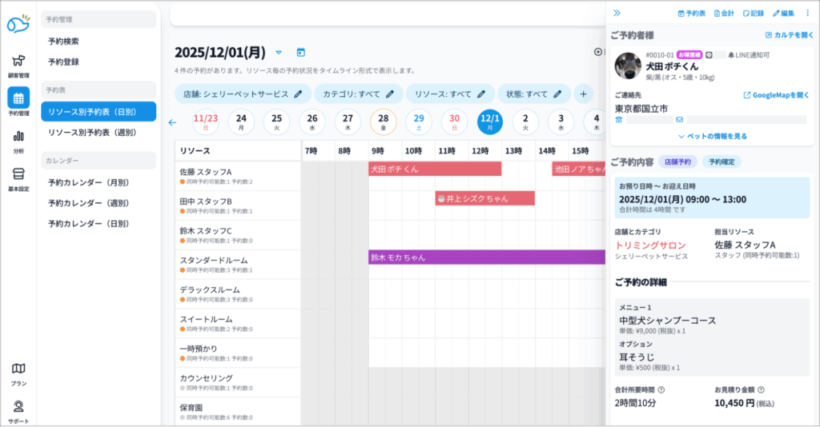This screenshot has width=820, height=427.
Task: Click the カルテを開く link
Action: (788, 35)
